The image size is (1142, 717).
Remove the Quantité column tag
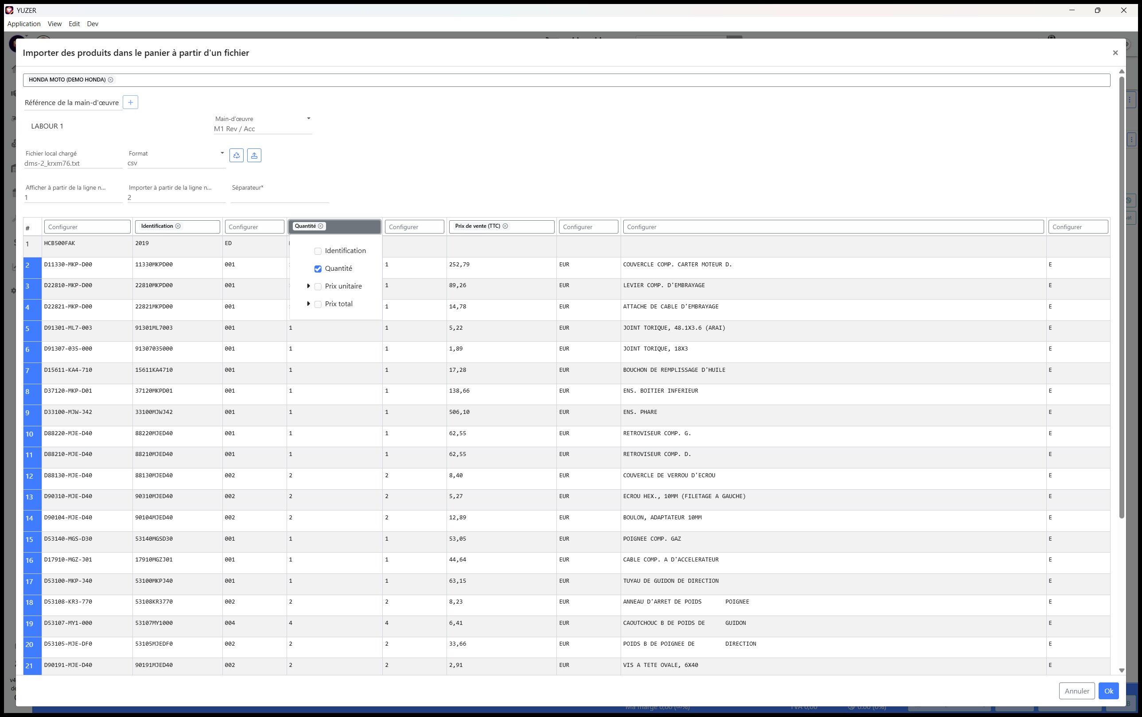[x=321, y=226]
